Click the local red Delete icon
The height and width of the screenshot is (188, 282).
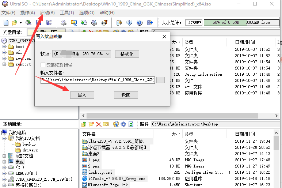coord(99,124)
